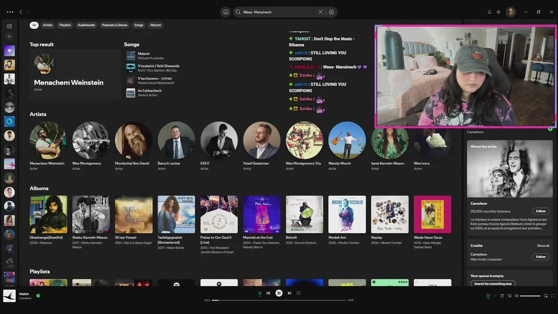Skip to the next track
Image resolution: width=558 pixels, height=314 pixels.
(289, 293)
